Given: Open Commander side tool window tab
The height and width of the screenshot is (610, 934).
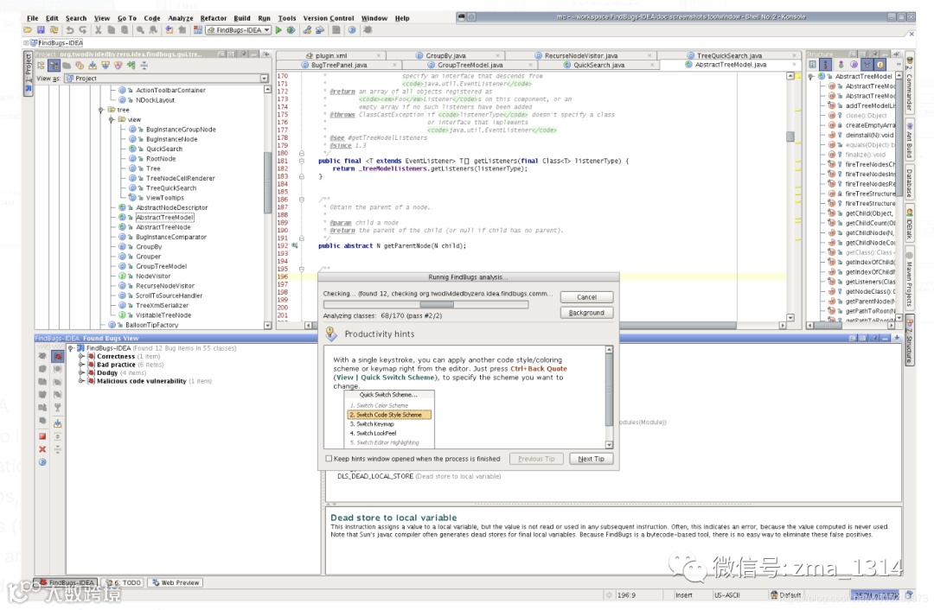Looking at the screenshot, I should [x=910, y=85].
